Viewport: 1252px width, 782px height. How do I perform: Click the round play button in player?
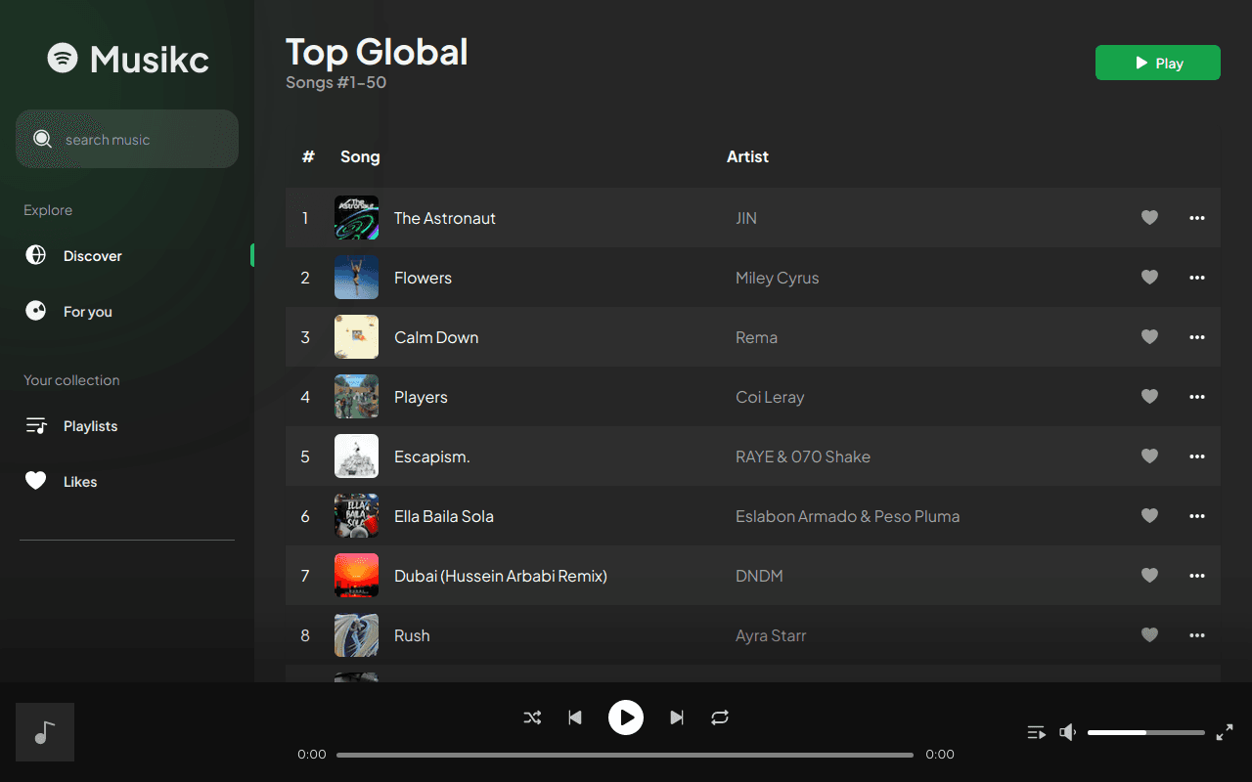click(x=626, y=717)
